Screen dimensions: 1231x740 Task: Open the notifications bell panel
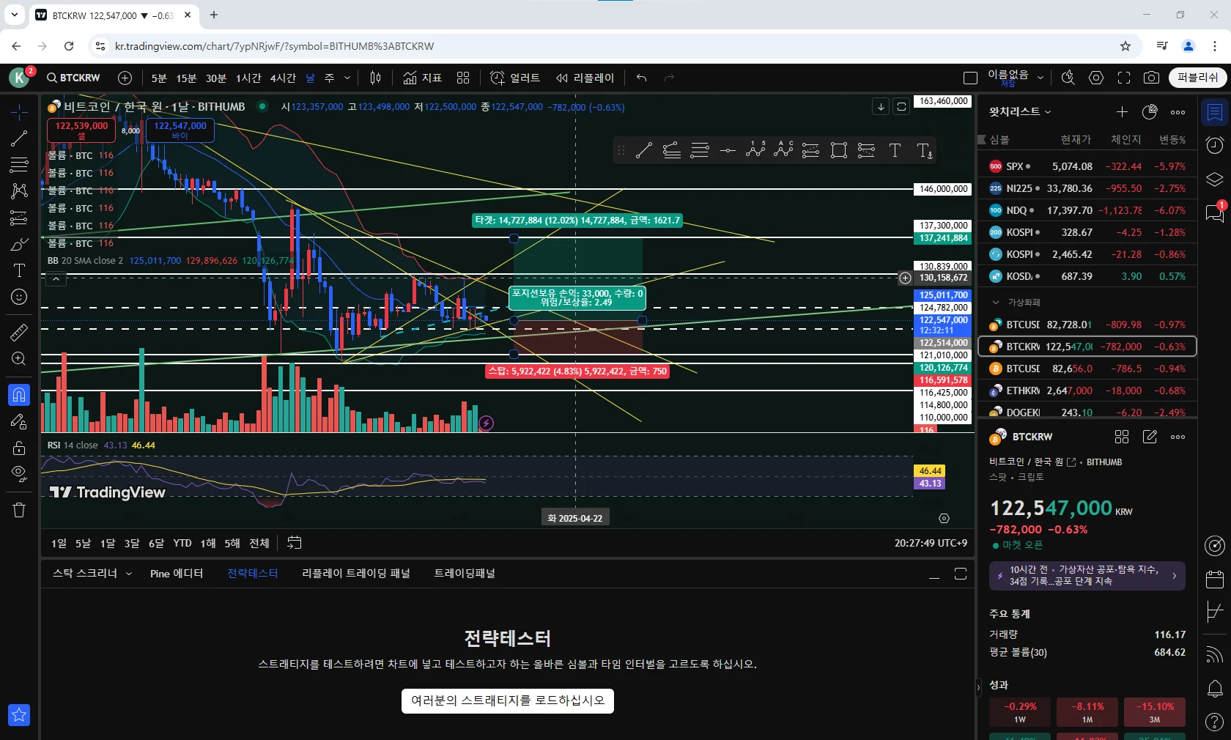click(x=1215, y=689)
